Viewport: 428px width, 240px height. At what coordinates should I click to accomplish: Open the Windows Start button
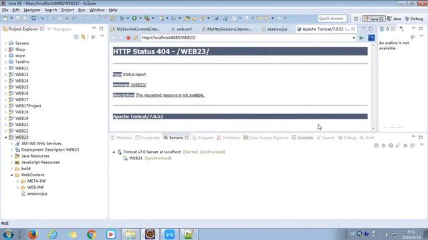coord(8,234)
